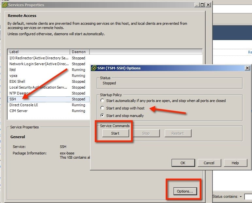Confirm SSH options with OK
Screen dimensions: 252x203
point(183,163)
